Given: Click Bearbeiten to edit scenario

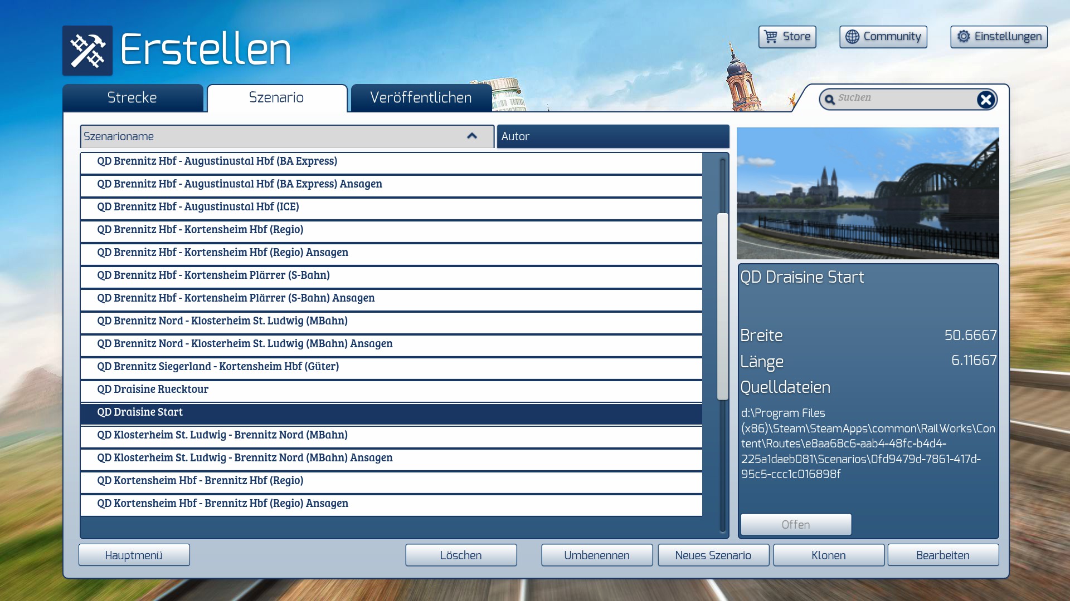Looking at the screenshot, I should (942, 555).
